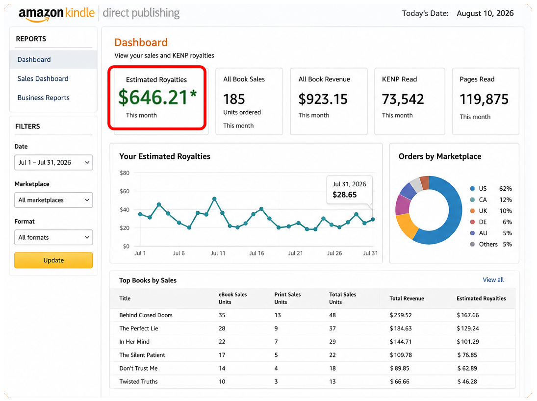Click the 62% US percentage

(506, 189)
